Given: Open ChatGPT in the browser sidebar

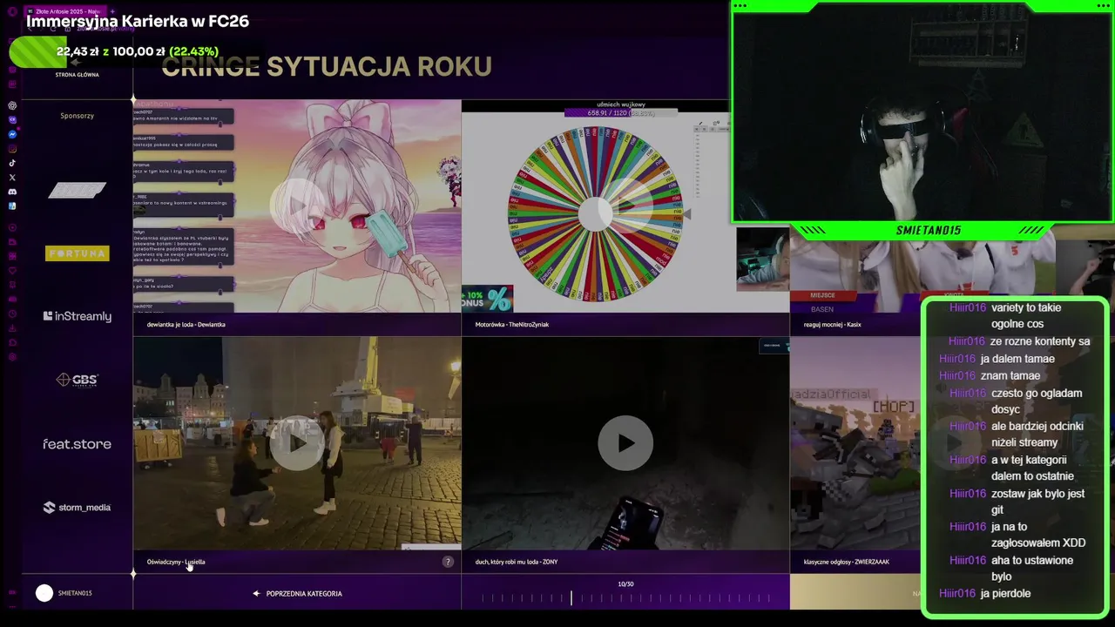Looking at the screenshot, I should pos(12,105).
